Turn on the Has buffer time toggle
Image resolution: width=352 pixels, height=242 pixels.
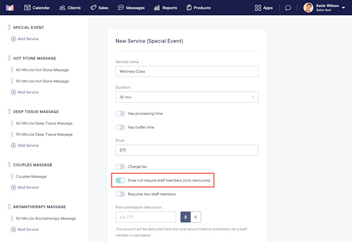coord(120,127)
